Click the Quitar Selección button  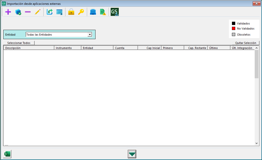click(246, 43)
